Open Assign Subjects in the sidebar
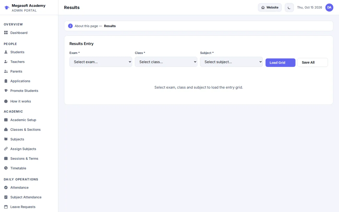This screenshot has height=212, width=339. pos(29,149)
